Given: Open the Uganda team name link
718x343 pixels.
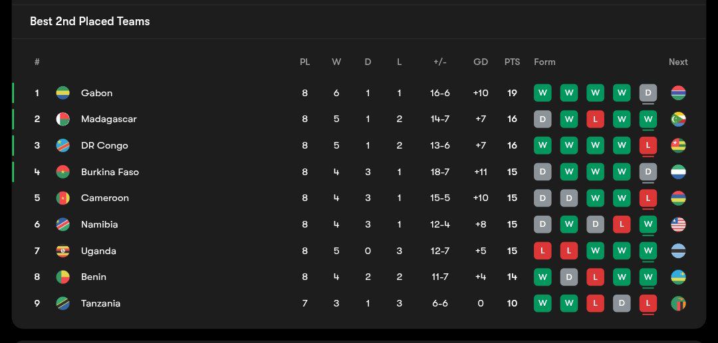Looking at the screenshot, I should (x=98, y=251).
